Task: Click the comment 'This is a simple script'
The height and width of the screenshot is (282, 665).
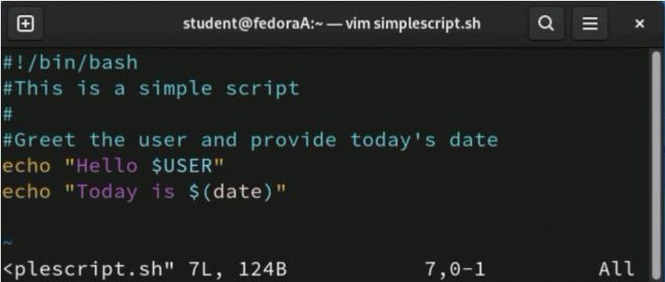Action: (157, 89)
